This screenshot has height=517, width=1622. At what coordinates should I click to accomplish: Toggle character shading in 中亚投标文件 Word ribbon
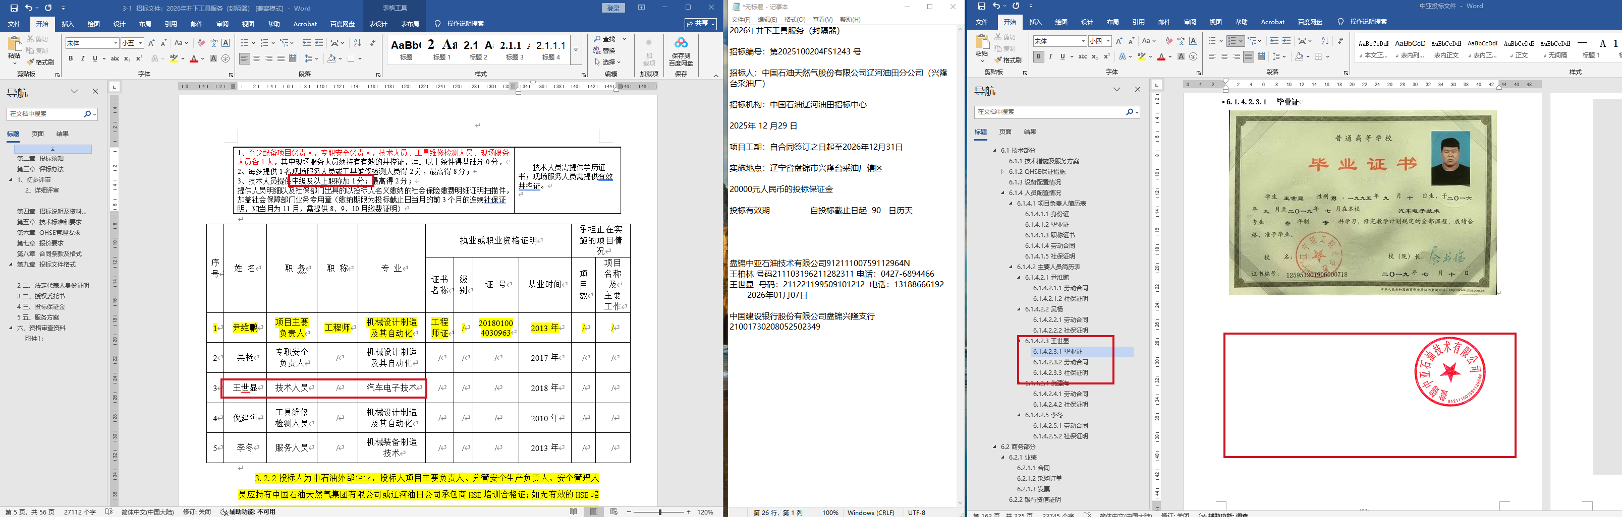click(x=1181, y=56)
